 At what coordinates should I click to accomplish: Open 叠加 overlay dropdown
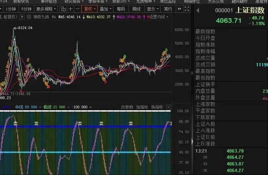(105, 9)
